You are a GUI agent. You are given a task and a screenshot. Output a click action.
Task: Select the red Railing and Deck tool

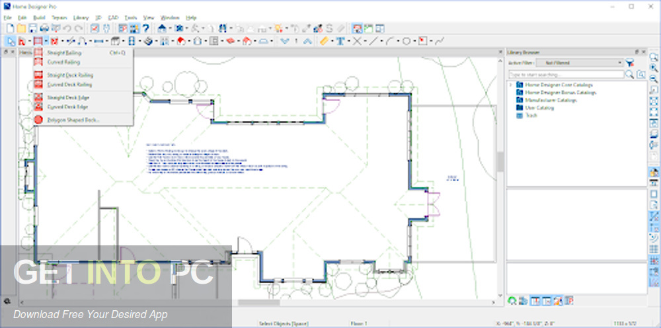coord(38,41)
